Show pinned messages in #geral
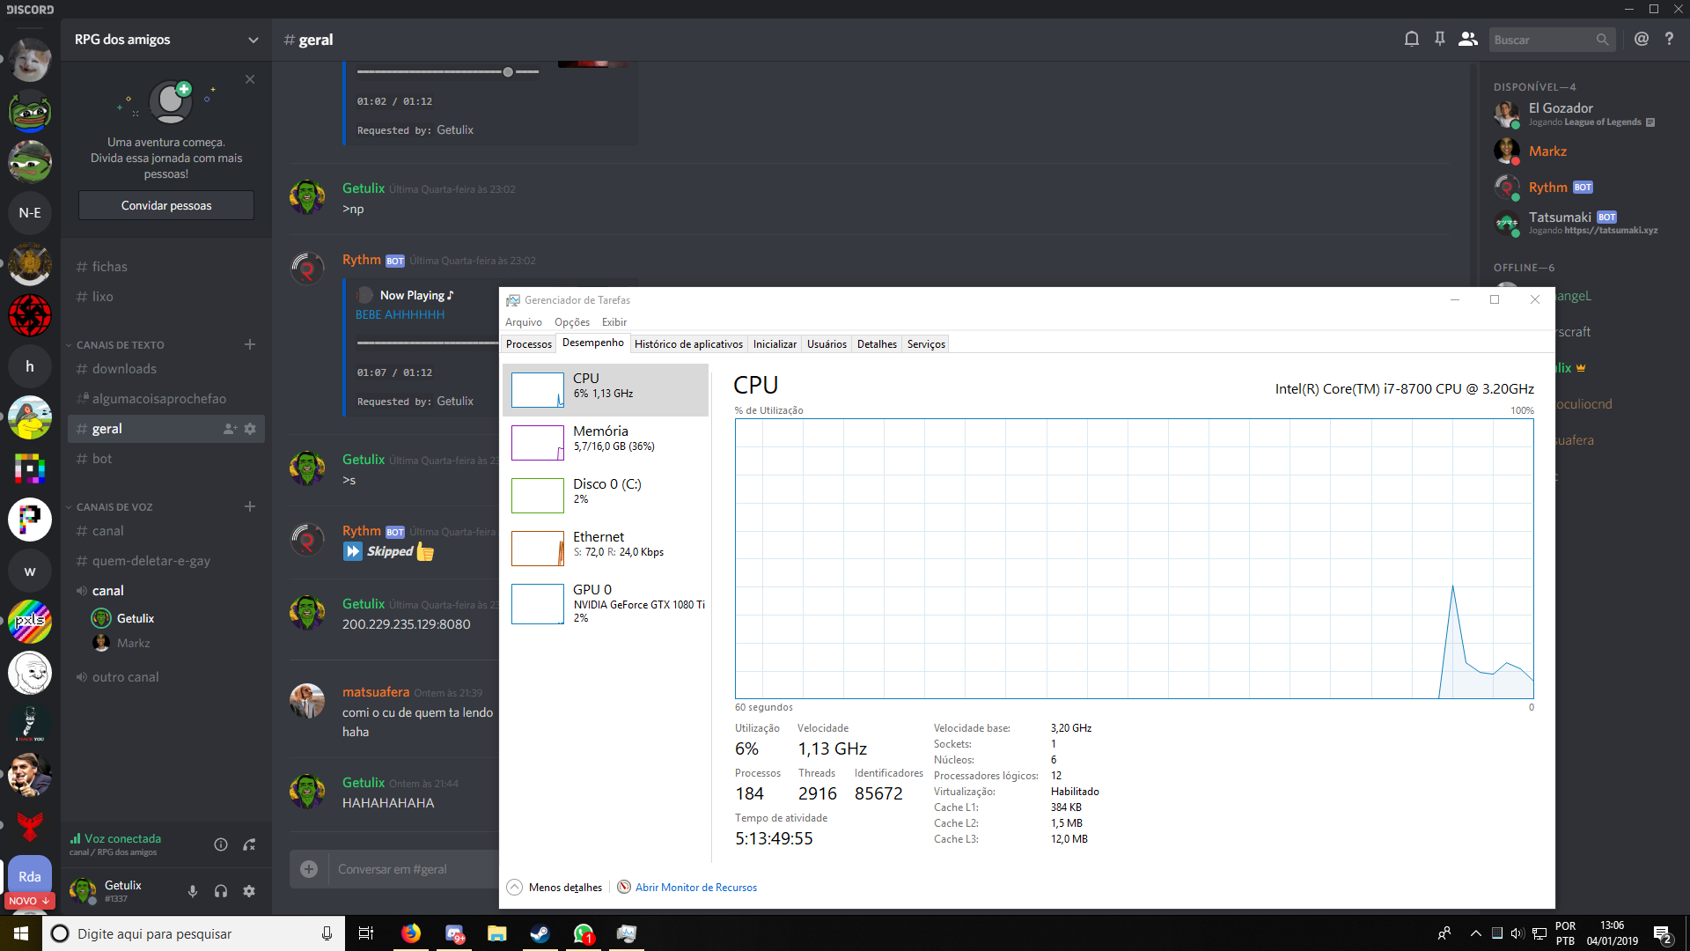Screen dimensions: 1690x951 [1440, 39]
